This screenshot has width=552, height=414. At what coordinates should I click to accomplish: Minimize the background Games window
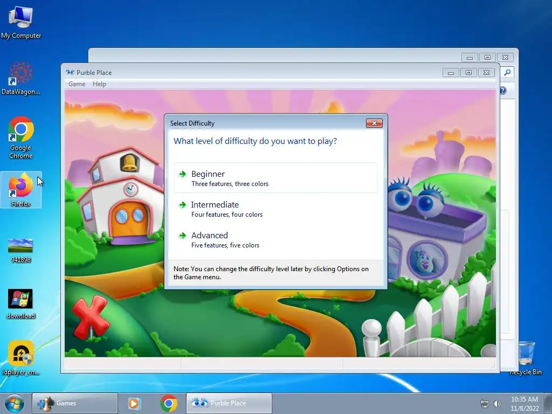pyautogui.click(x=470, y=57)
